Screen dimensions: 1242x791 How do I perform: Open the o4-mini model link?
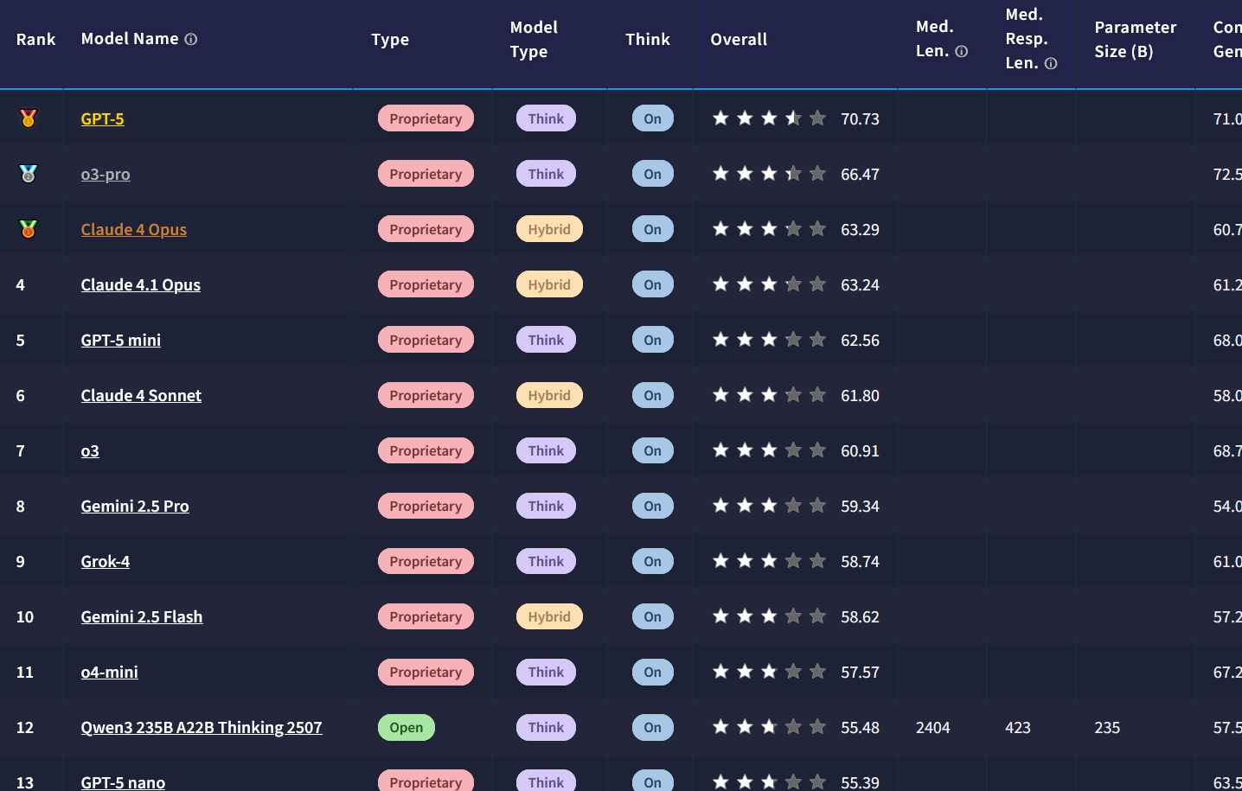pos(109,673)
